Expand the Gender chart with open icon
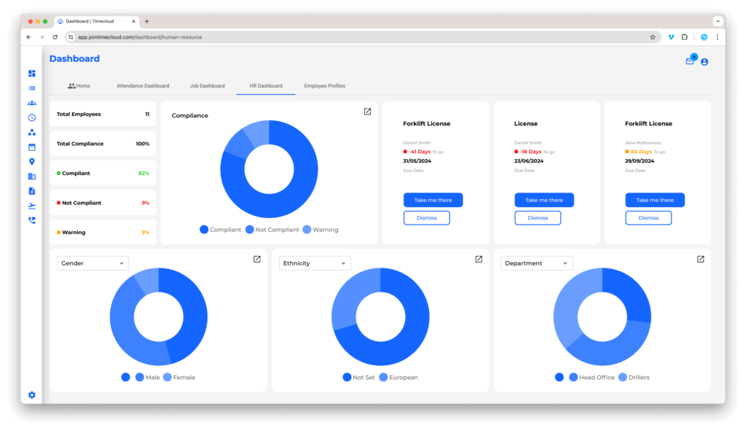This screenshot has height=431, width=746. [x=257, y=259]
